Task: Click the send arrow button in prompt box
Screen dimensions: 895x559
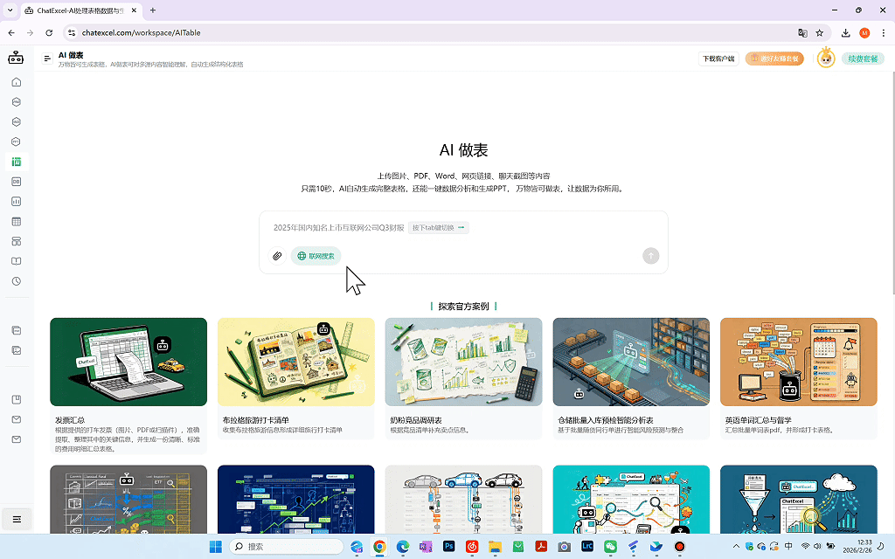Action: (x=650, y=256)
